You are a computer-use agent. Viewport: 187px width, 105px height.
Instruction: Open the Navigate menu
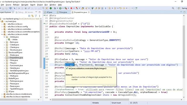[25, 5]
